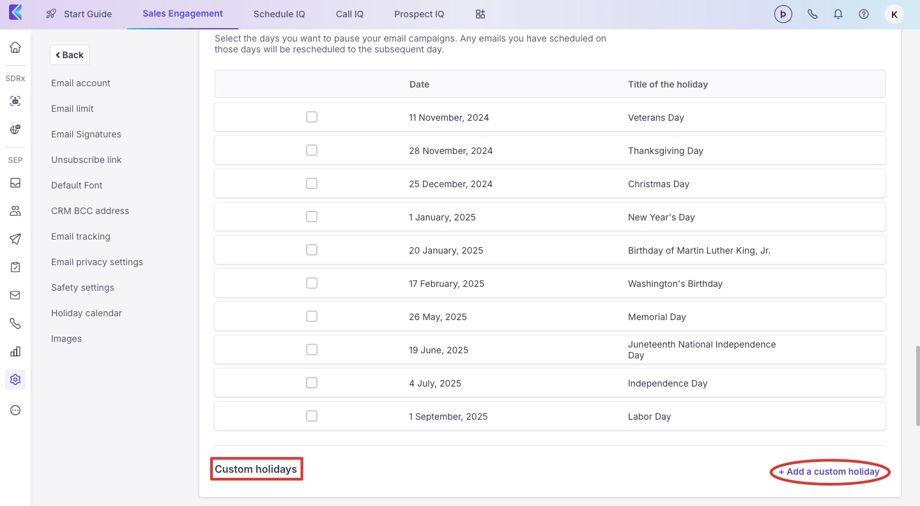Click the Back button
The height and width of the screenshot is (506, 920).
[70, 55]
